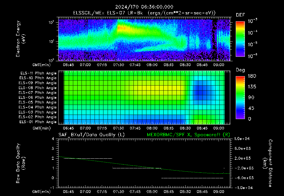Image resolution: width=284 pixels, height=196 pixels.
Task: Click the 08:00 tick label under bottom plot
Action: 152,192
